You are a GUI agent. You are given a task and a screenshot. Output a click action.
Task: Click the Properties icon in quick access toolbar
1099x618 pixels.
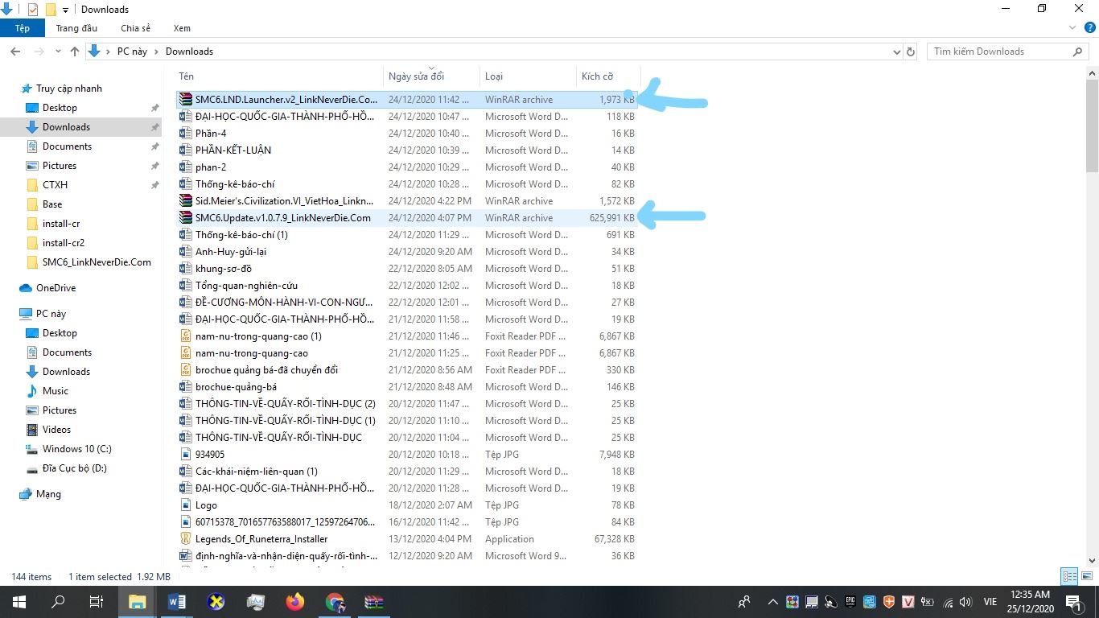[32, 10]
